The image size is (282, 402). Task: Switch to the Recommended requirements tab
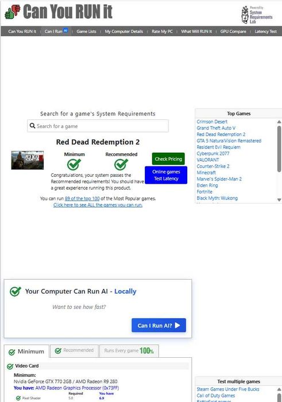[74, 350]
